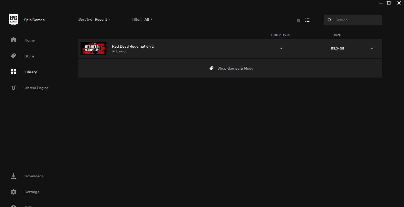Select Library in the sidebar
Viewport: 404px width, 207px height.
(31, 72)
